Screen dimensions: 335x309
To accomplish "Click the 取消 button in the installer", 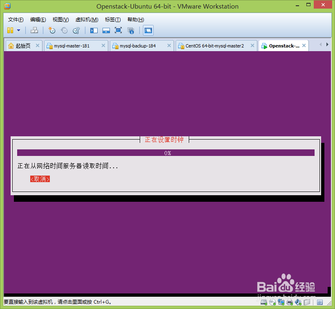I will coord(40,179).
